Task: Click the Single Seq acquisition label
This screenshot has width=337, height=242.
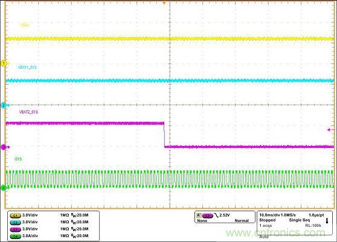Action: [300, 220]
